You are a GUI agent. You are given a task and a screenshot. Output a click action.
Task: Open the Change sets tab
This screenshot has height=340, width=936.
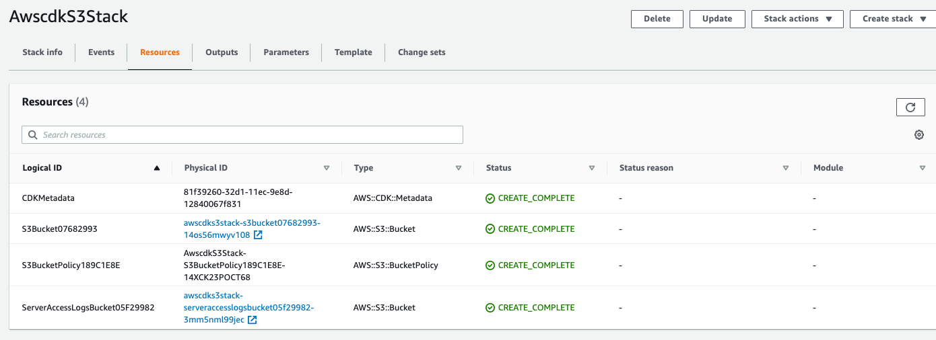tap(422, 52)
